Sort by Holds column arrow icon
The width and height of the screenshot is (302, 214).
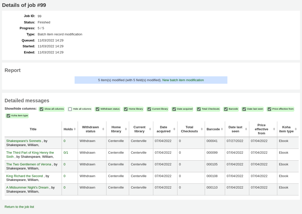[x=75, y=129]
